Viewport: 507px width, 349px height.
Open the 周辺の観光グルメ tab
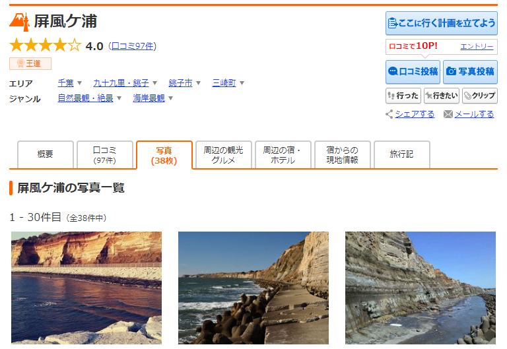click(x=223, y=154)
